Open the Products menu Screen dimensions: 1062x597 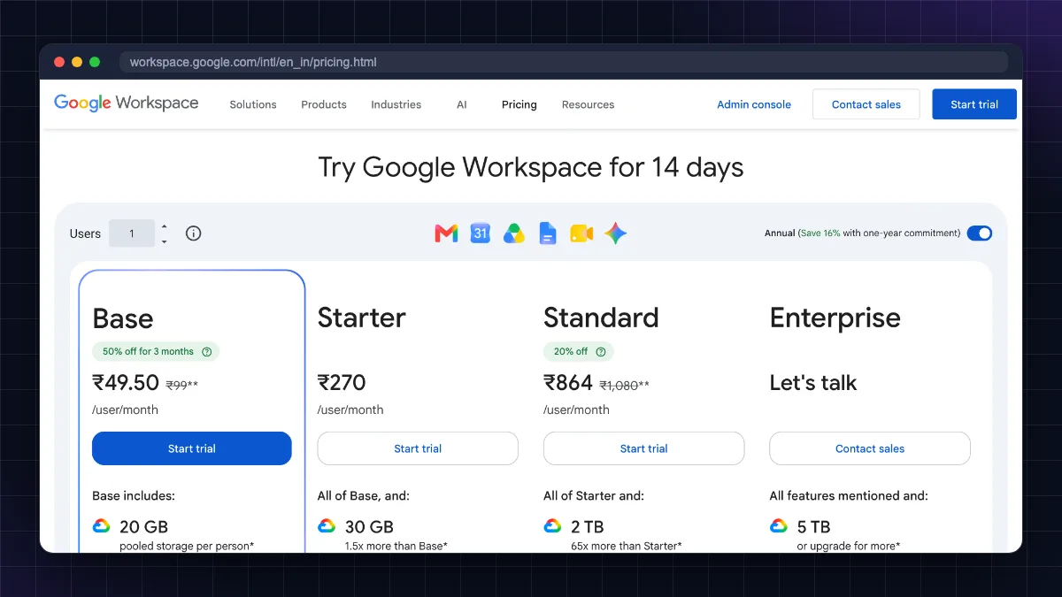click(324, 104)
